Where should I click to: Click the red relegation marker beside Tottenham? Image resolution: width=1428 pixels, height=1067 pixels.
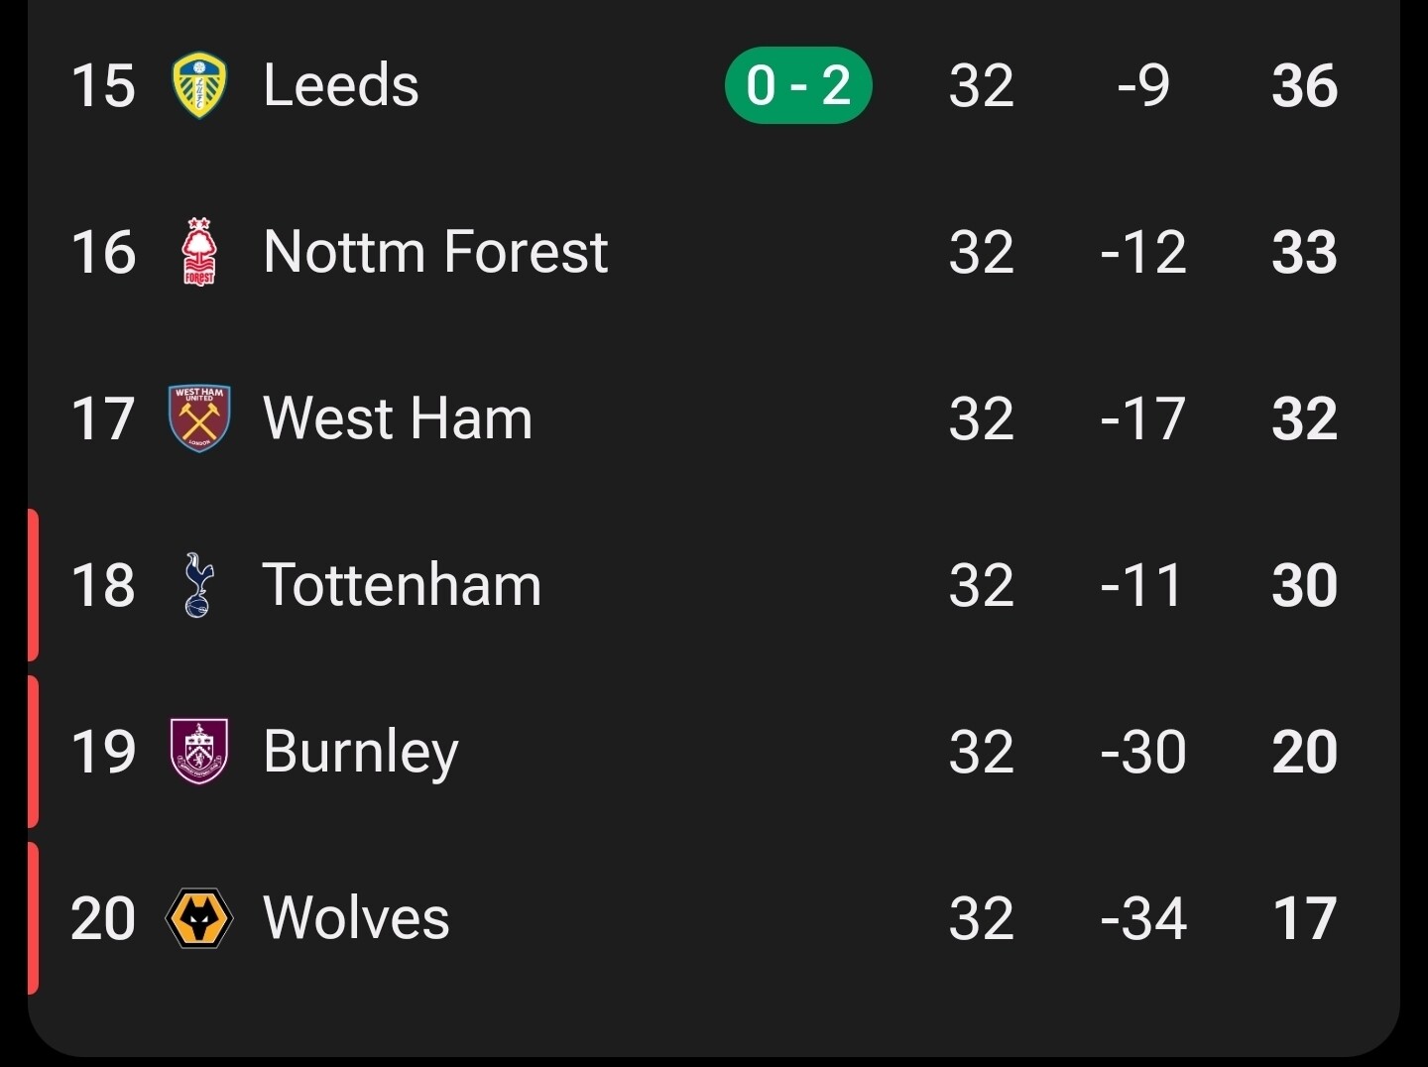pos(33,585)
